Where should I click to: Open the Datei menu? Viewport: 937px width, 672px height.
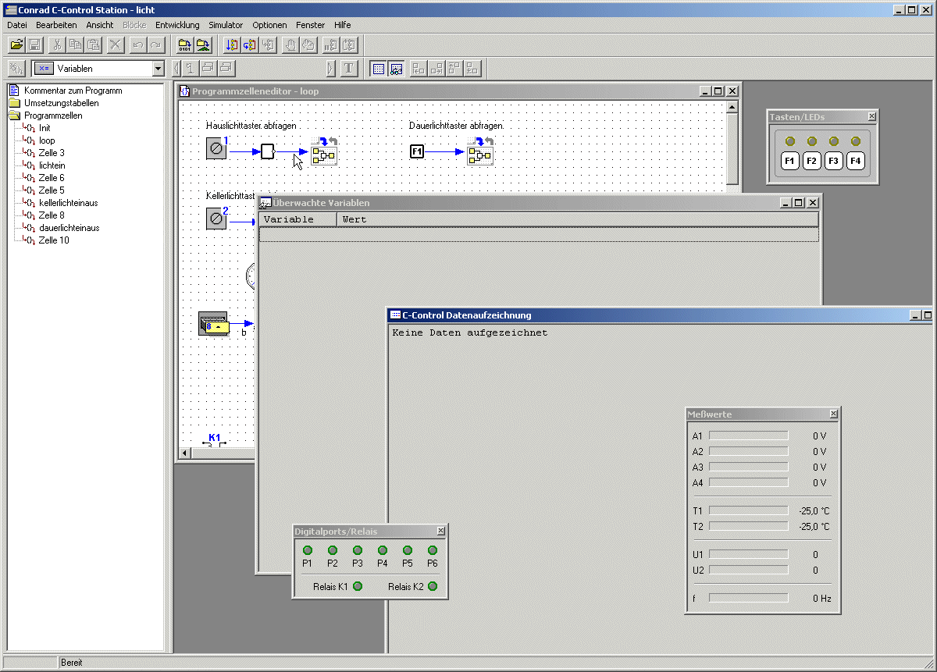(x=17, y=25)
